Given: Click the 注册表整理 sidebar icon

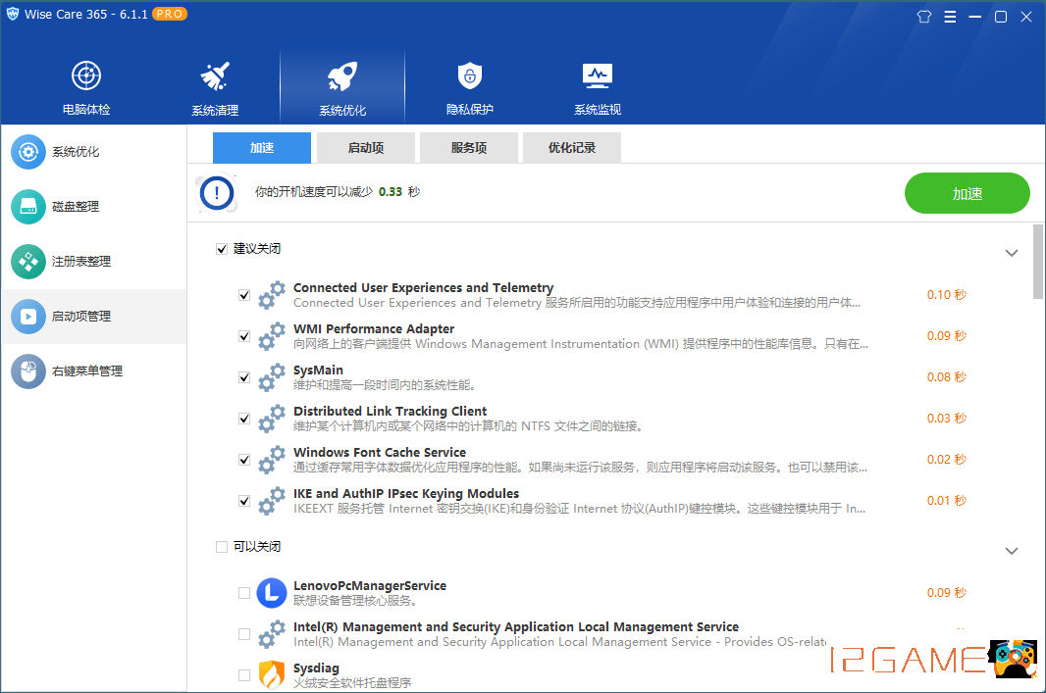Looking at the screenshot, I should (x=28, y=261).
